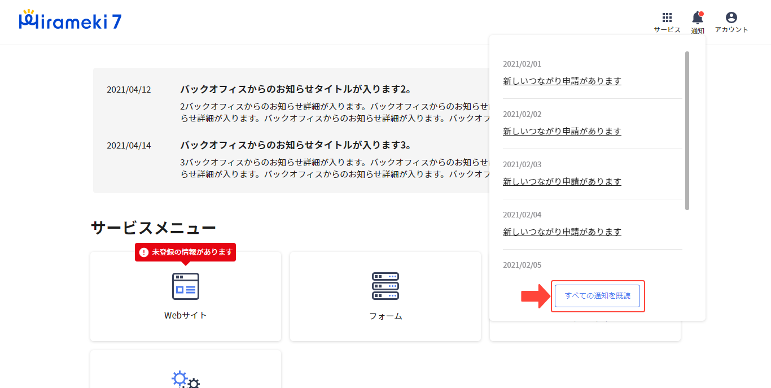This screenshot has height=388, width=771.
Task: Click the 2021/02/03 notification date
Action: (522, 164)
